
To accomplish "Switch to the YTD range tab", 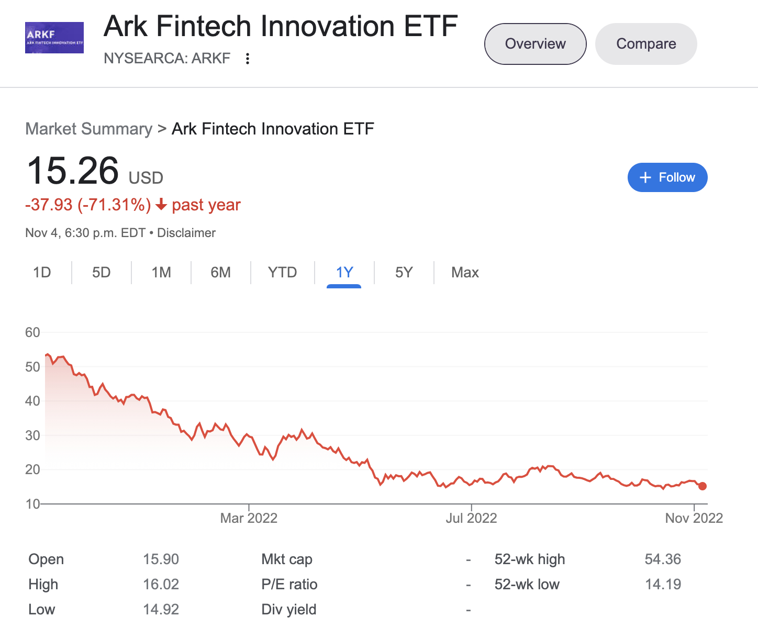I will click(283, 273).
